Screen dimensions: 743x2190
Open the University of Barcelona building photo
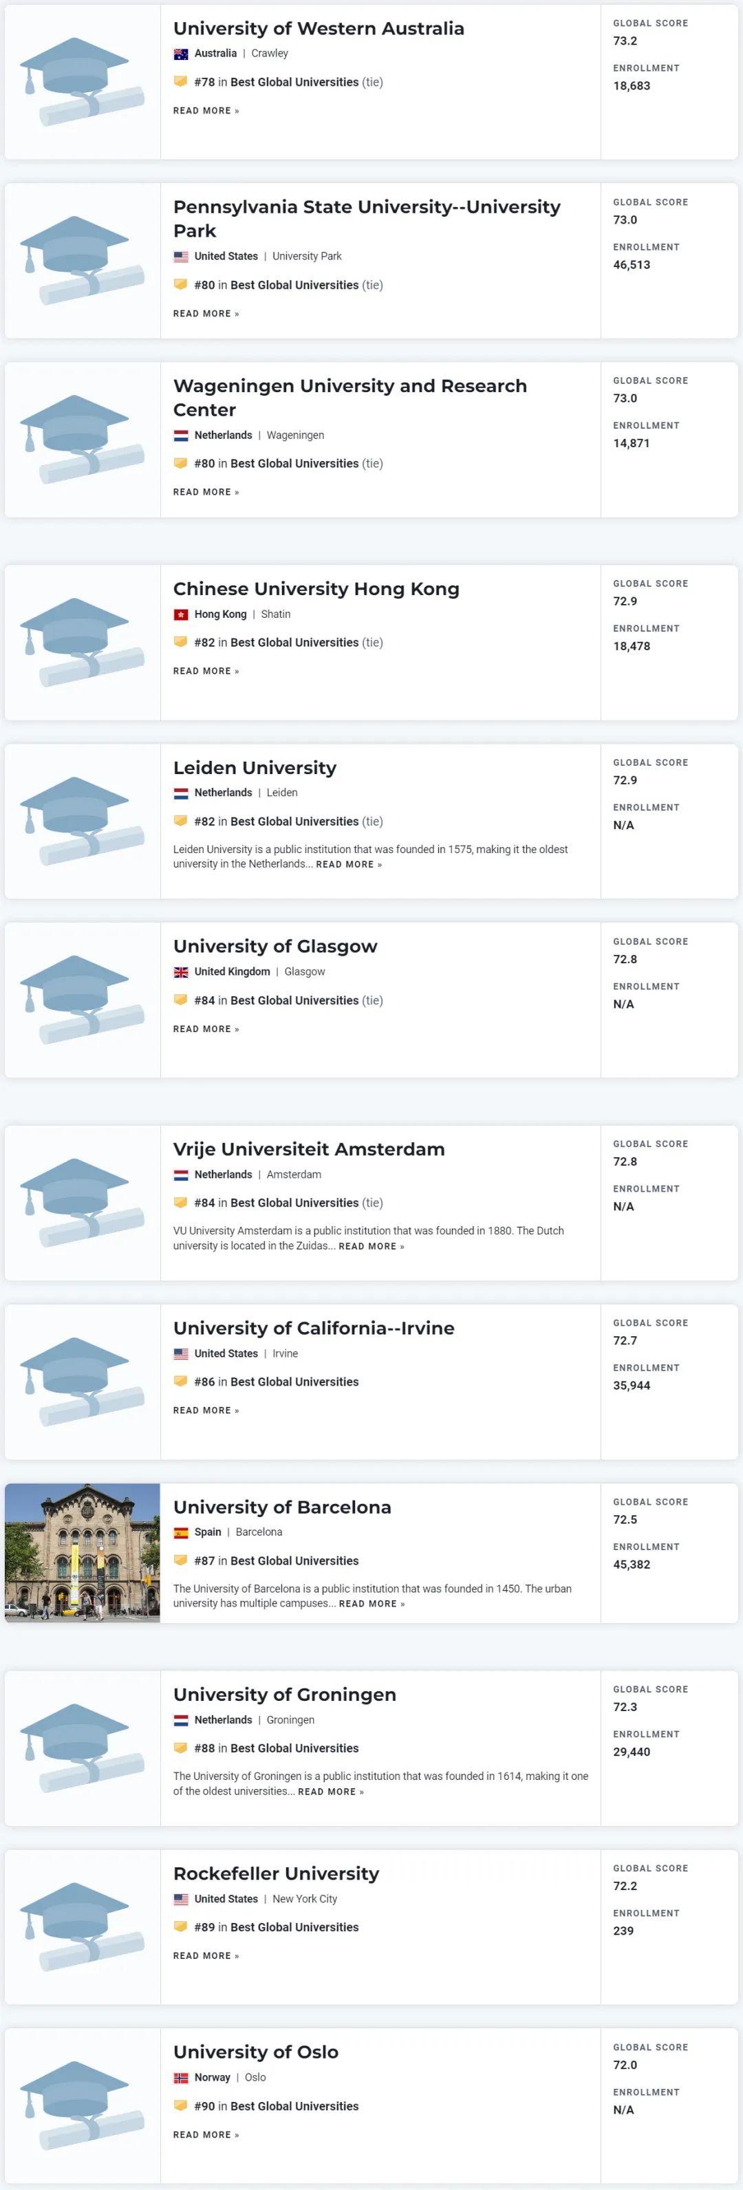(83, 1552)
